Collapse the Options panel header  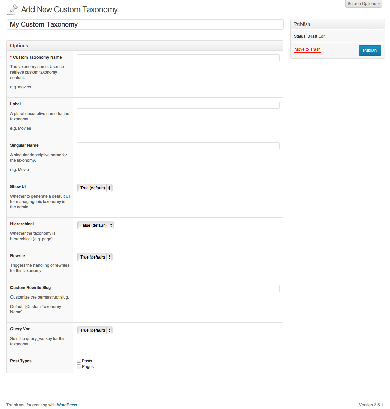145,46
